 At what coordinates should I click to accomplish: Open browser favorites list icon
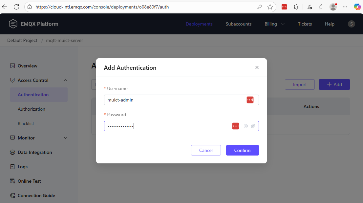pyautogui.click(x=321, y=7)
